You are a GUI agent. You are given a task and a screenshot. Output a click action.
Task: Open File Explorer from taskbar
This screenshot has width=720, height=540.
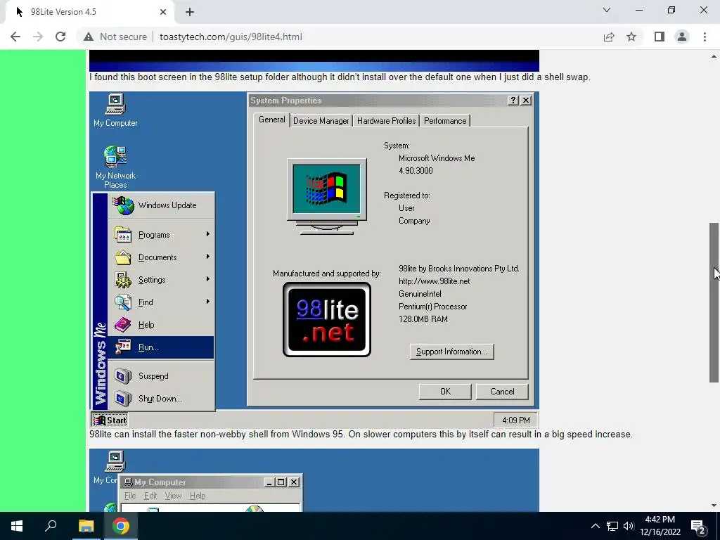[x=86, y=526]
